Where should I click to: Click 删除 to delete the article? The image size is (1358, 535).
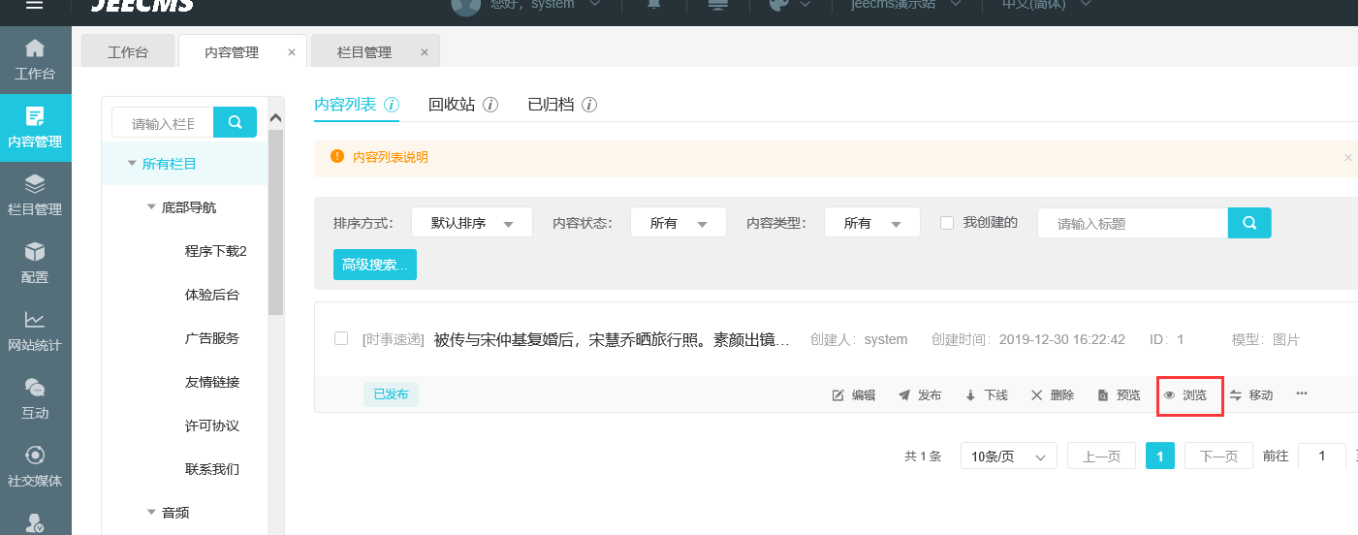coord(1053,395)
